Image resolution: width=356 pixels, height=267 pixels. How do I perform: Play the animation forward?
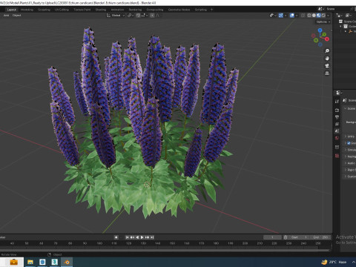142,237
